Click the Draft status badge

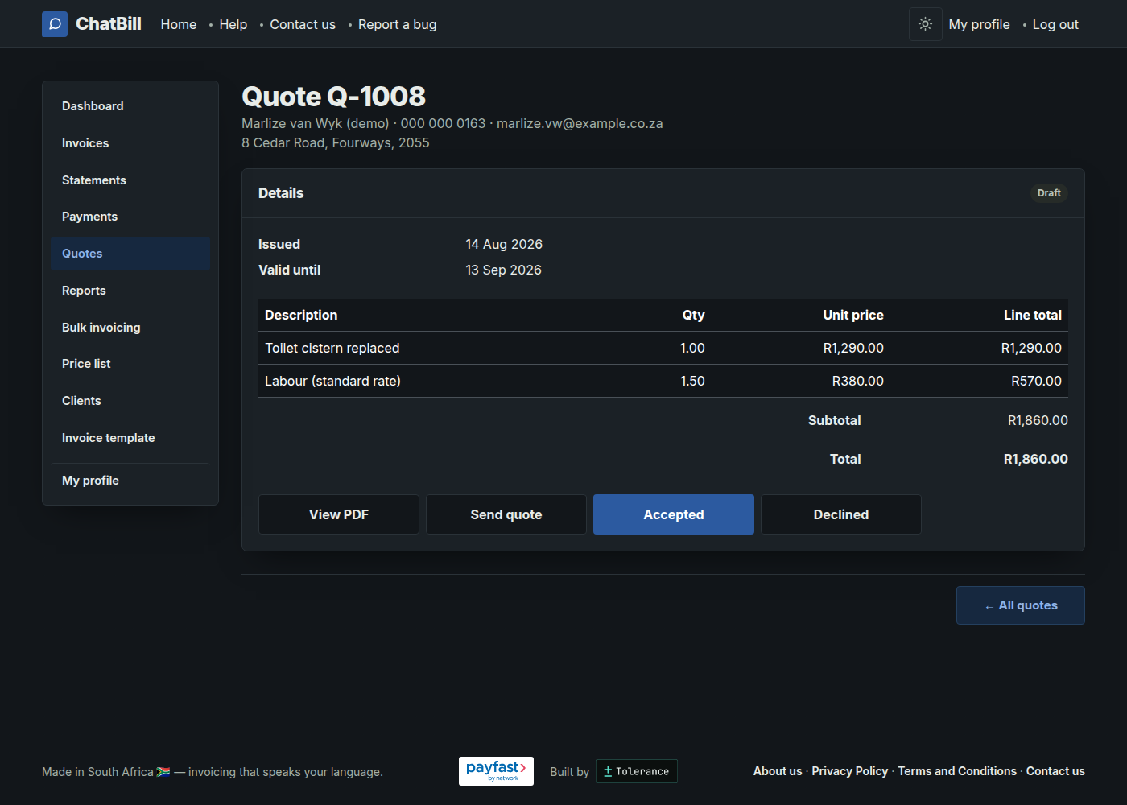(x=1049, y=193)
